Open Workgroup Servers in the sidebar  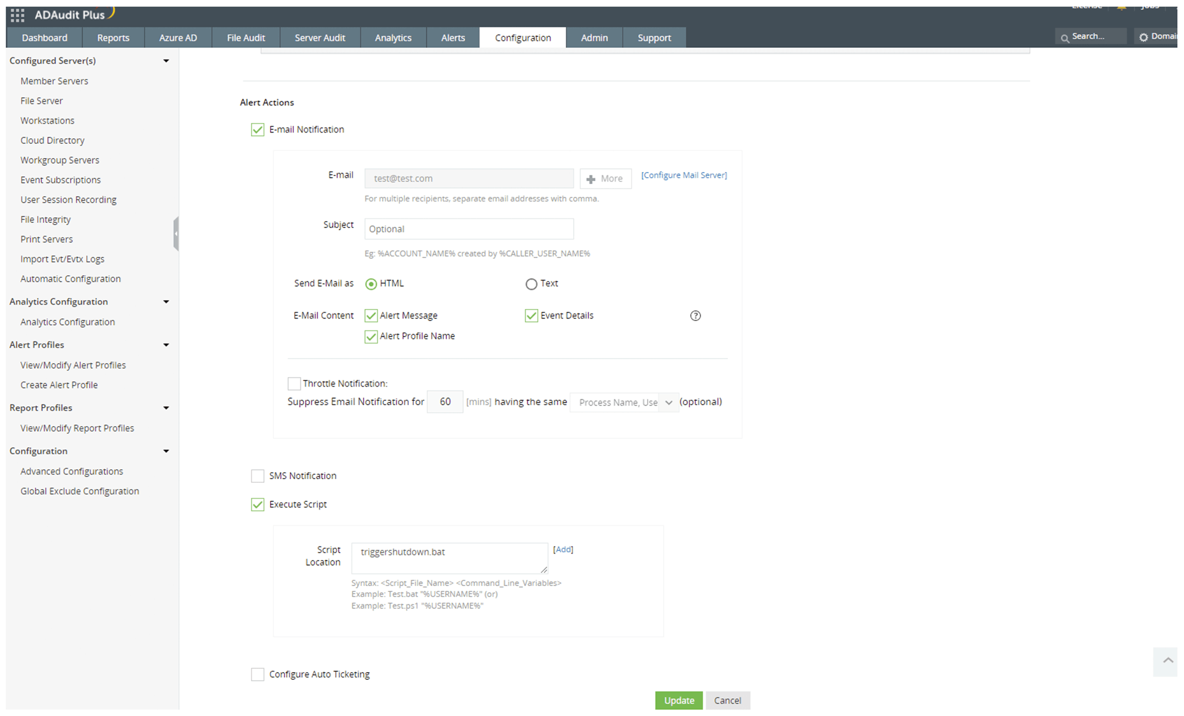pos(60,160)
